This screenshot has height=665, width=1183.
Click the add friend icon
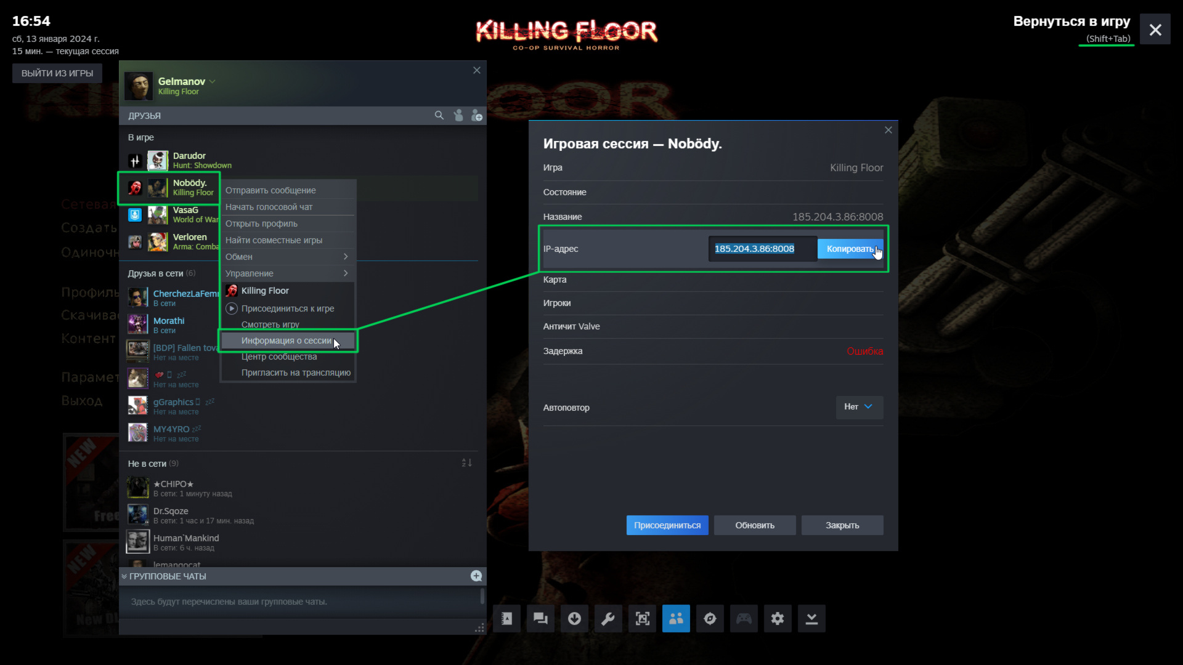point(476,115)
